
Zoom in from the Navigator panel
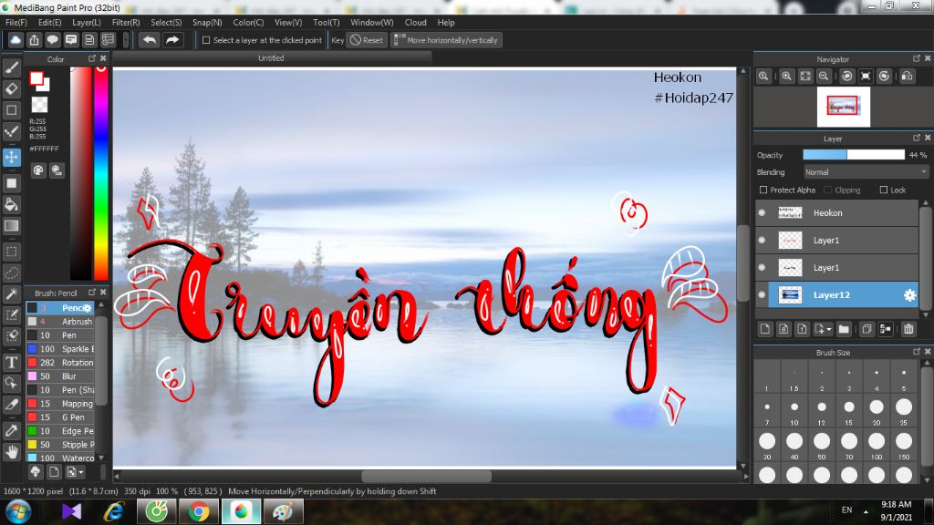pos(787,77)
